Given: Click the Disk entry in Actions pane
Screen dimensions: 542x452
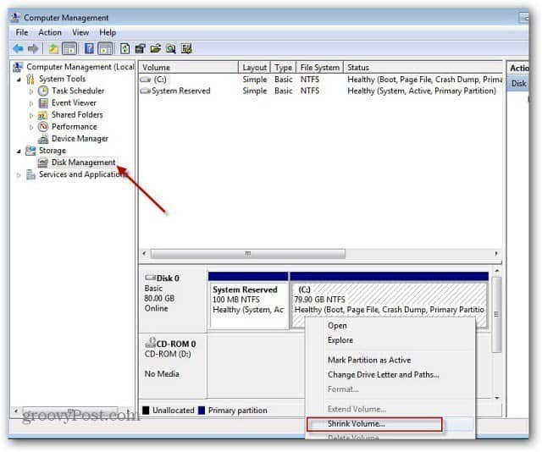Looking at the screenshot, I should tap(518, 84).
